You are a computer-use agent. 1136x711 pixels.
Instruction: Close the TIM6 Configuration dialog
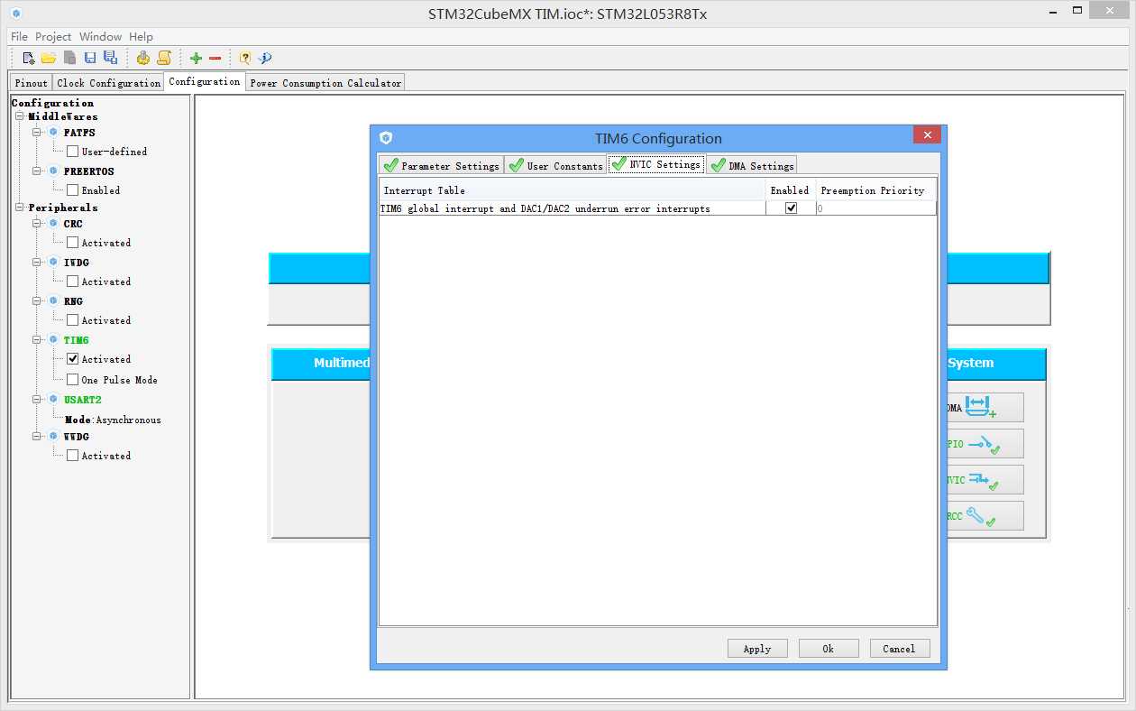tap(927, 134)
